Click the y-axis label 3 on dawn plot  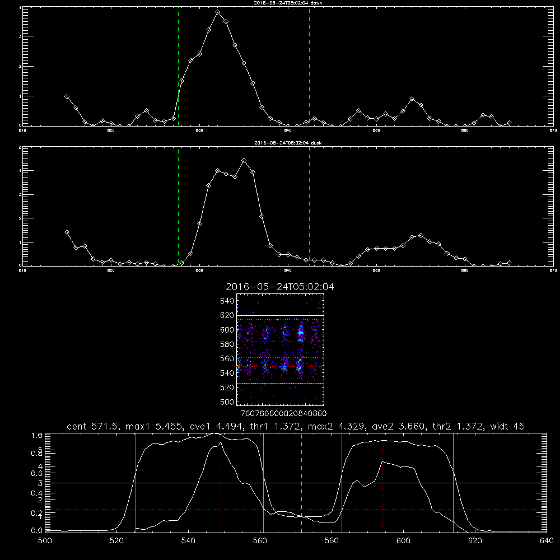tap(20, 36)
